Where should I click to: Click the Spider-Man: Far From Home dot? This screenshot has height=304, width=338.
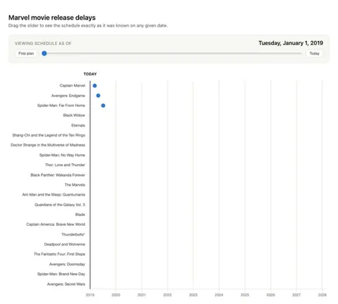[x=103, y=106]
